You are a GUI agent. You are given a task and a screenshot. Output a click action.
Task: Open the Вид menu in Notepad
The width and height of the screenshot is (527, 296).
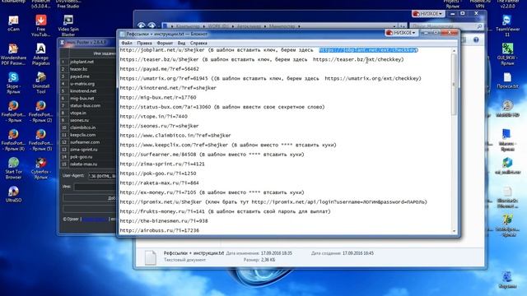[181, 43]
